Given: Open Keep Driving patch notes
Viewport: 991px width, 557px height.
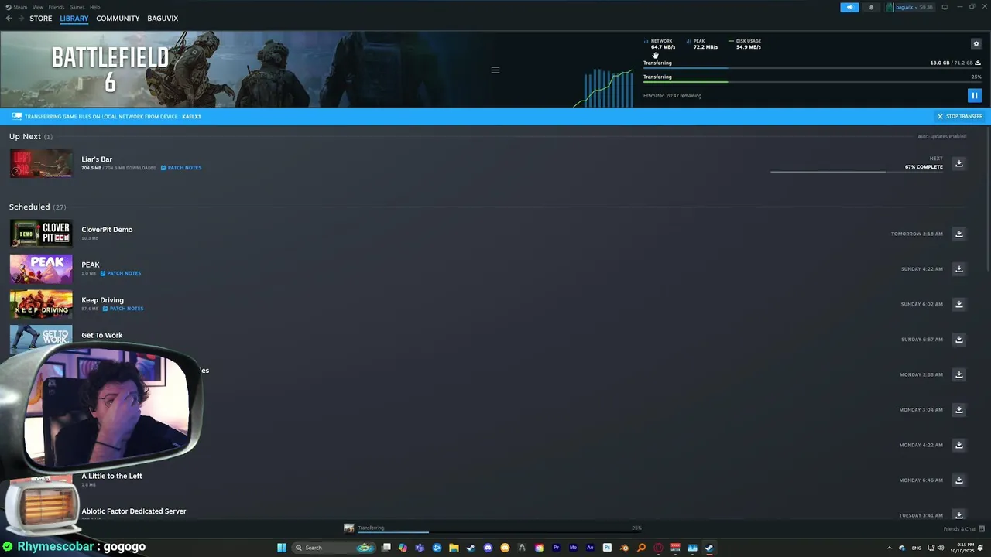Looking at the screenshot, I should [123, 309].
